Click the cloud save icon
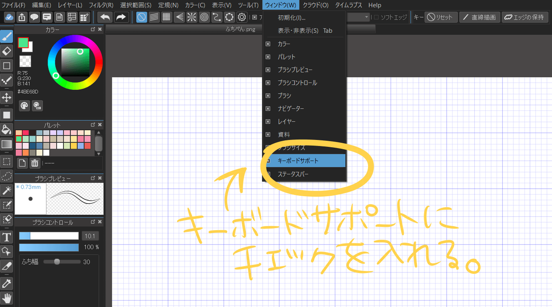The image size is (552, 307). (10, 17)
